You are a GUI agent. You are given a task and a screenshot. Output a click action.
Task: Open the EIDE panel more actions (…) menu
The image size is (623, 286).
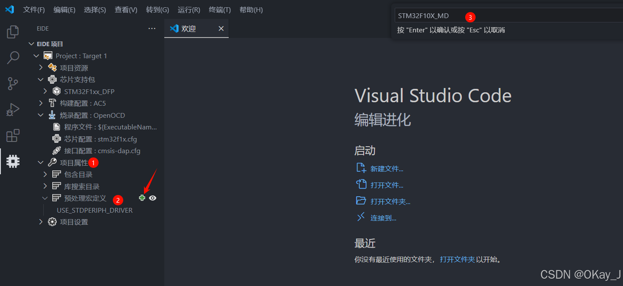click(152, 28)
